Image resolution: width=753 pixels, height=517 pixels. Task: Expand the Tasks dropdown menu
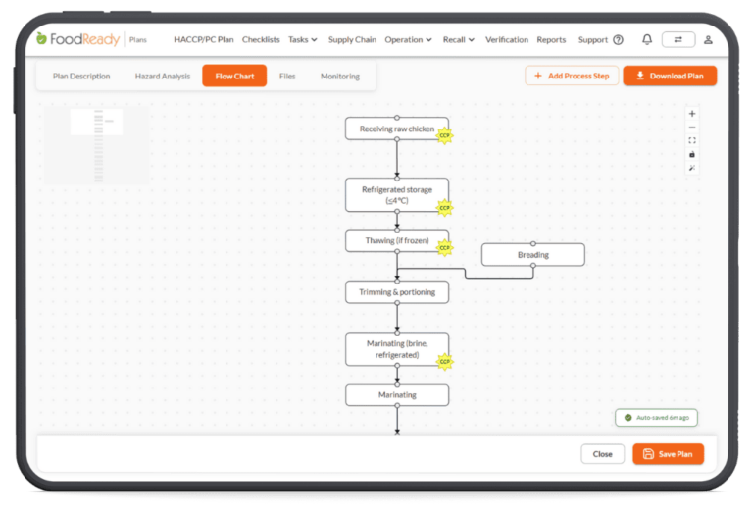(303, 40)
